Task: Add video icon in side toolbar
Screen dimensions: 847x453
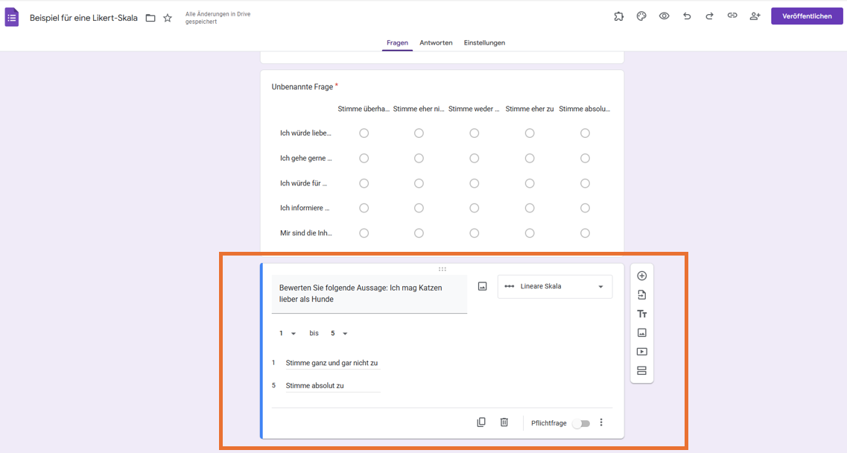Action: [641, 352]
